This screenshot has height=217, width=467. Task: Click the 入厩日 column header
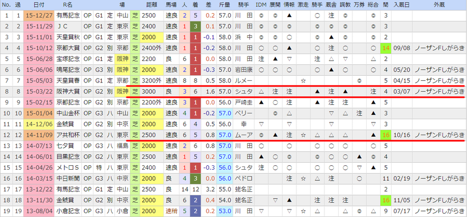401,5
